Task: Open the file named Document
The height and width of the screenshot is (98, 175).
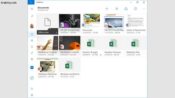Action: click(x=92, y=24)
